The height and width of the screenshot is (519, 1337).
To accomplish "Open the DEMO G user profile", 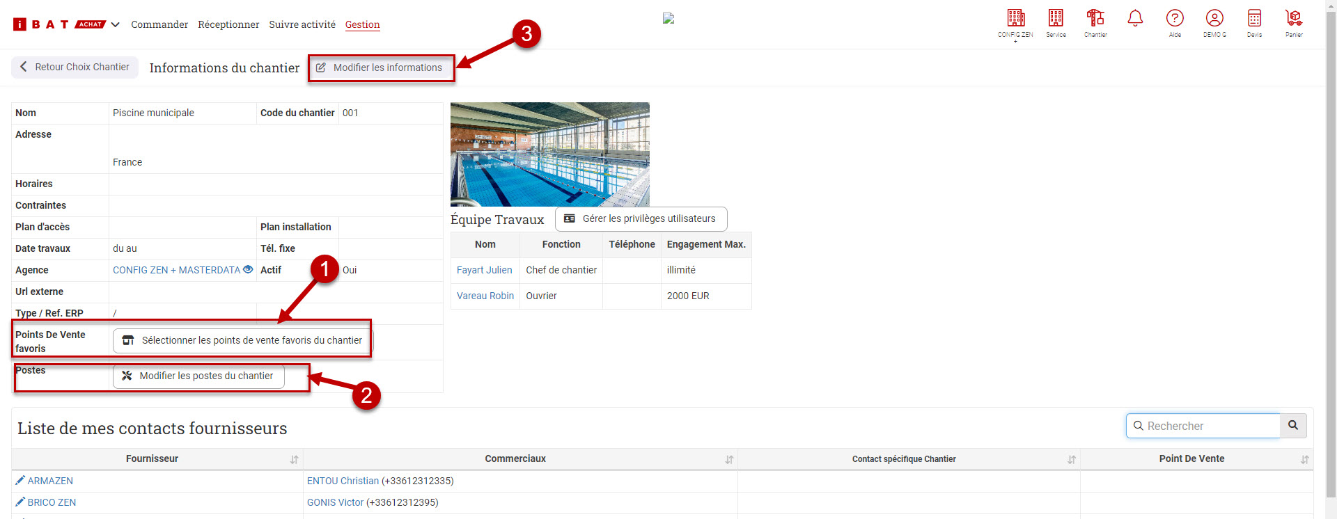I will coord(1214,19).
